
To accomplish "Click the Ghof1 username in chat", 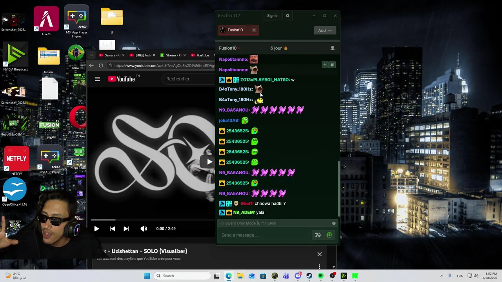I will (247, 204).
